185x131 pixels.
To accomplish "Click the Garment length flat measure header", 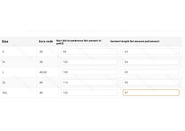I will [x=135, y=41].
